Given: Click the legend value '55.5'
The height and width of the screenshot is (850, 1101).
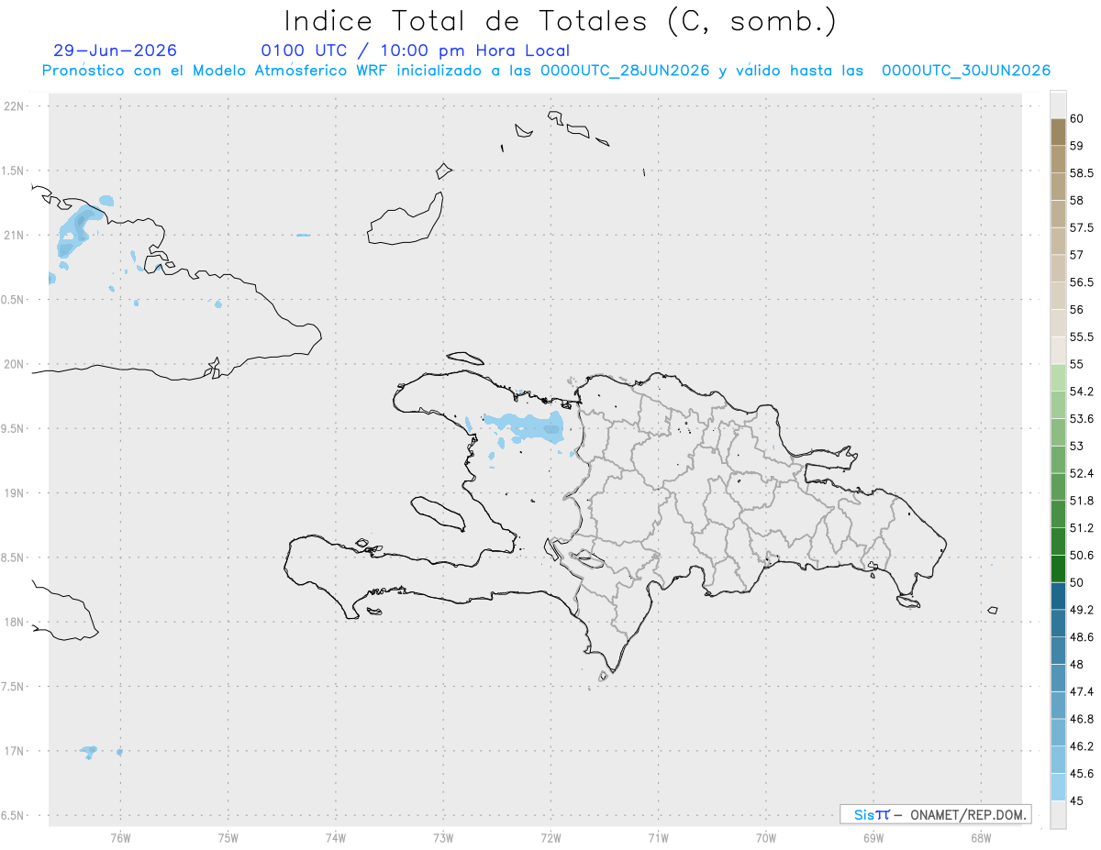Looking at the screenshot, I should 1081,337.
